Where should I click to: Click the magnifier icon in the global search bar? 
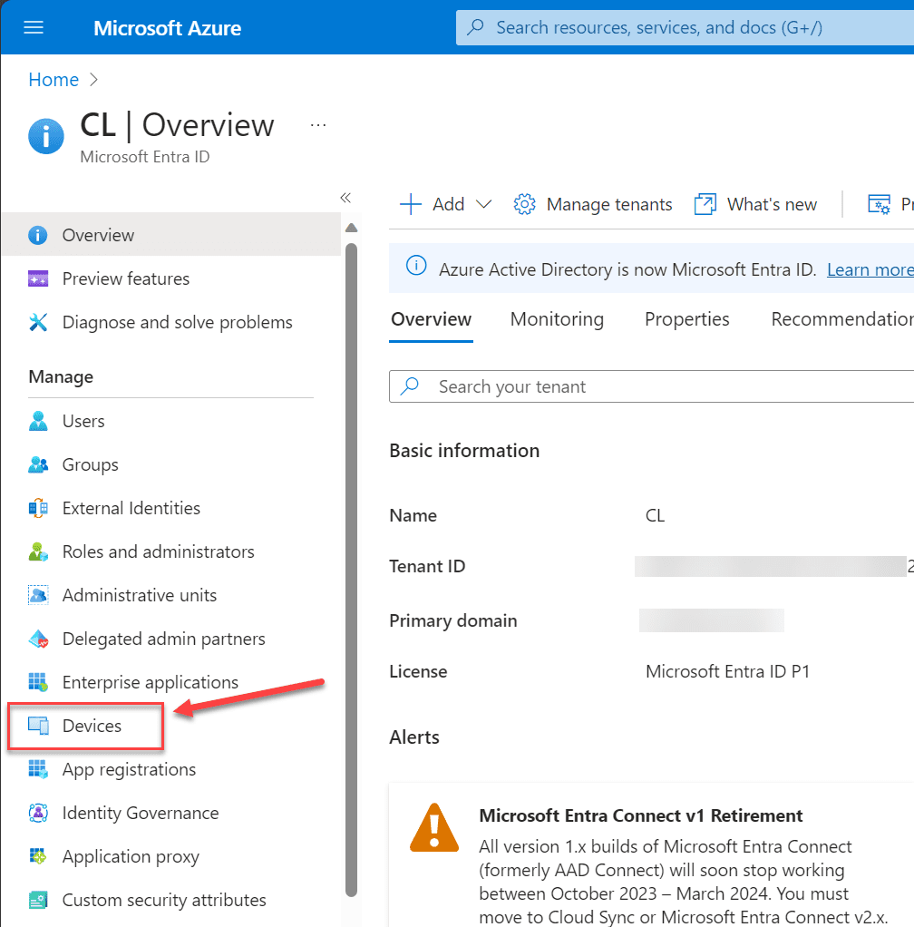[x=475, y=27]
